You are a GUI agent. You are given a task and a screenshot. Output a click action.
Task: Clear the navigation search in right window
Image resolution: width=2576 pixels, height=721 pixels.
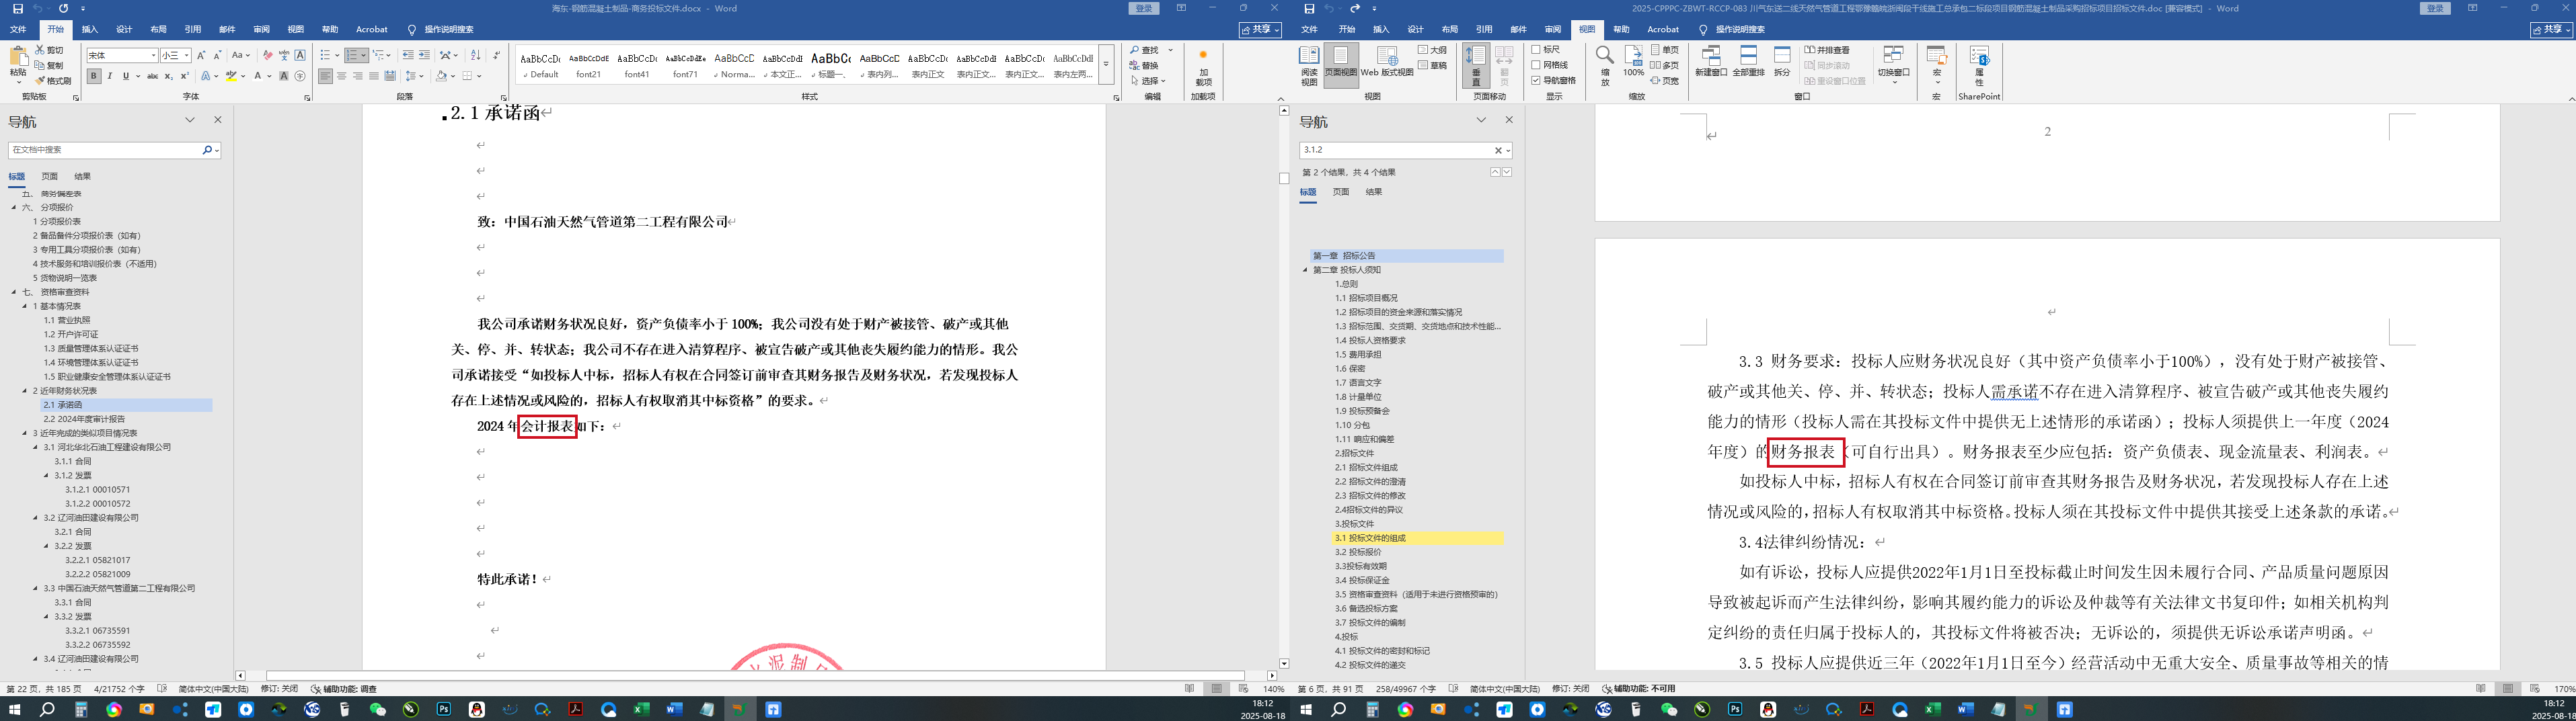(x=1498, y=150)
